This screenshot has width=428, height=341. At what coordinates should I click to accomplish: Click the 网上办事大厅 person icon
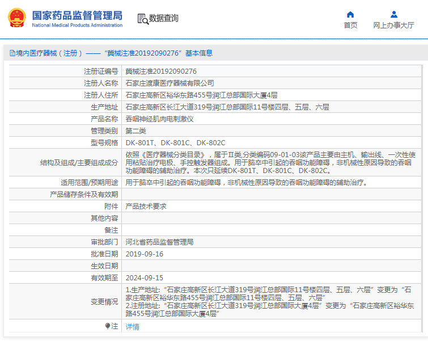[393, 15]
